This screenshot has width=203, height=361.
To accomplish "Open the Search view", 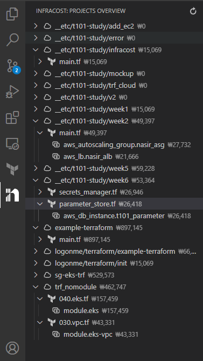I will click(x=12, y=39).
